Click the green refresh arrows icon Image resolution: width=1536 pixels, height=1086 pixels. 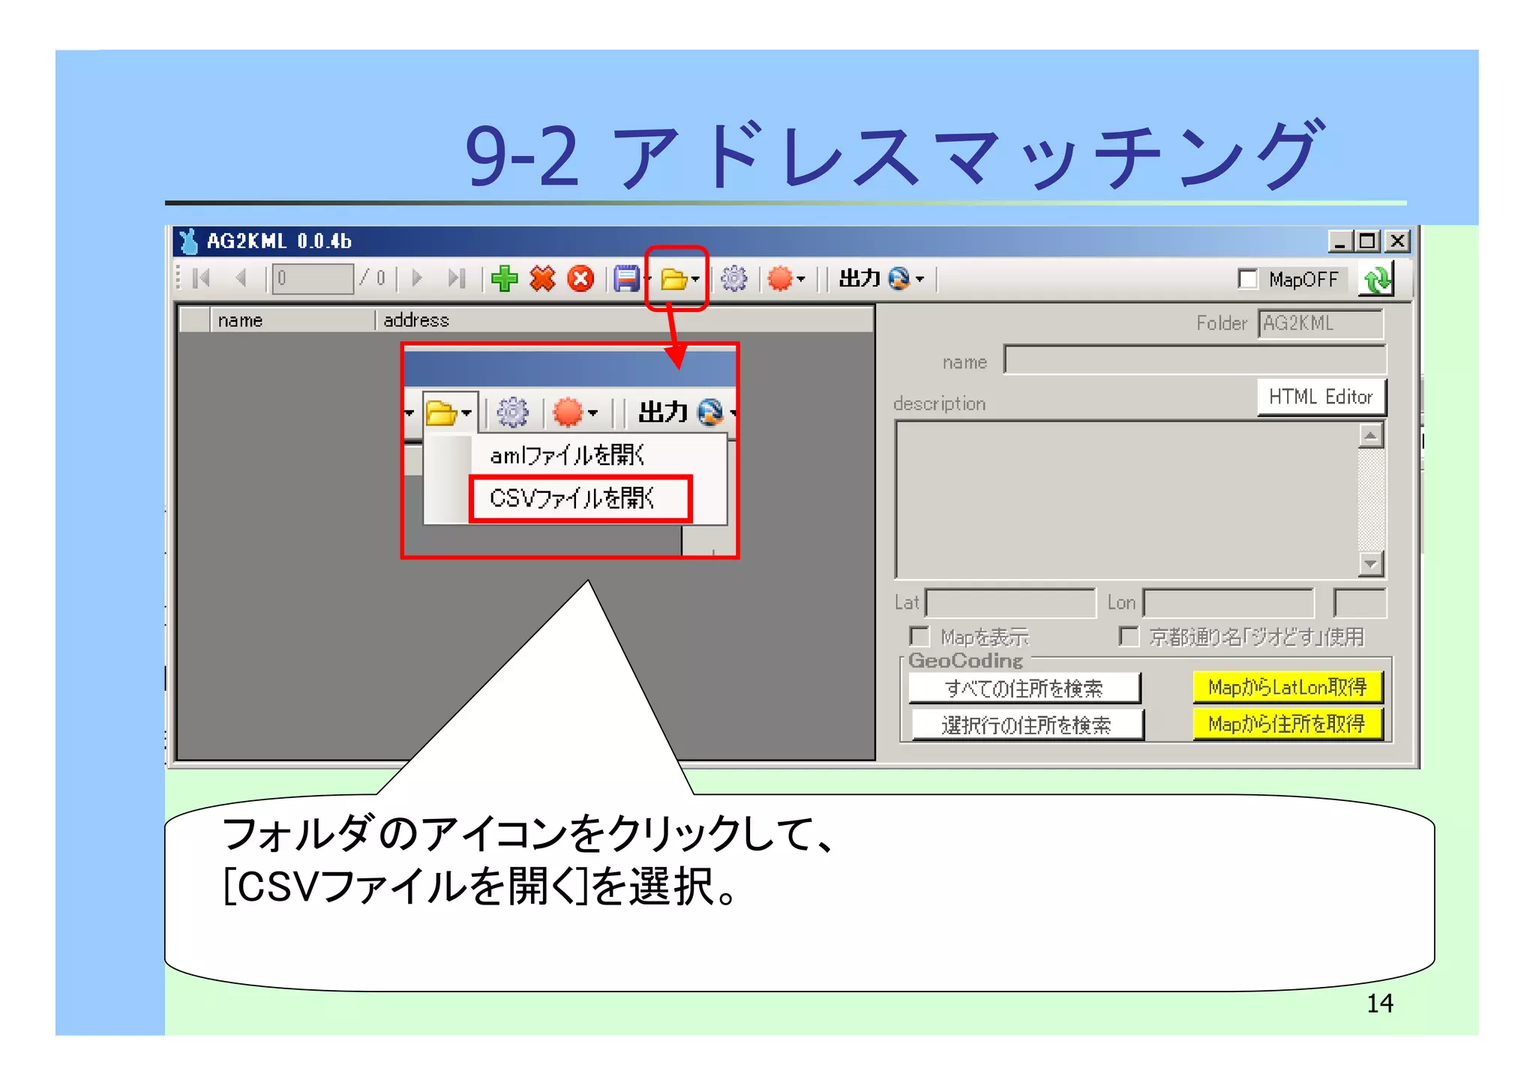(1378, 280)
